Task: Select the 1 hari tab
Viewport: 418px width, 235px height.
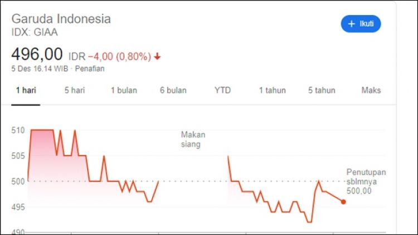Action: tap(26, 90)
